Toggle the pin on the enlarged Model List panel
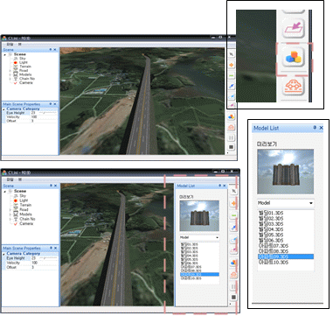The image size is (333, 316). tap(315, 128)
